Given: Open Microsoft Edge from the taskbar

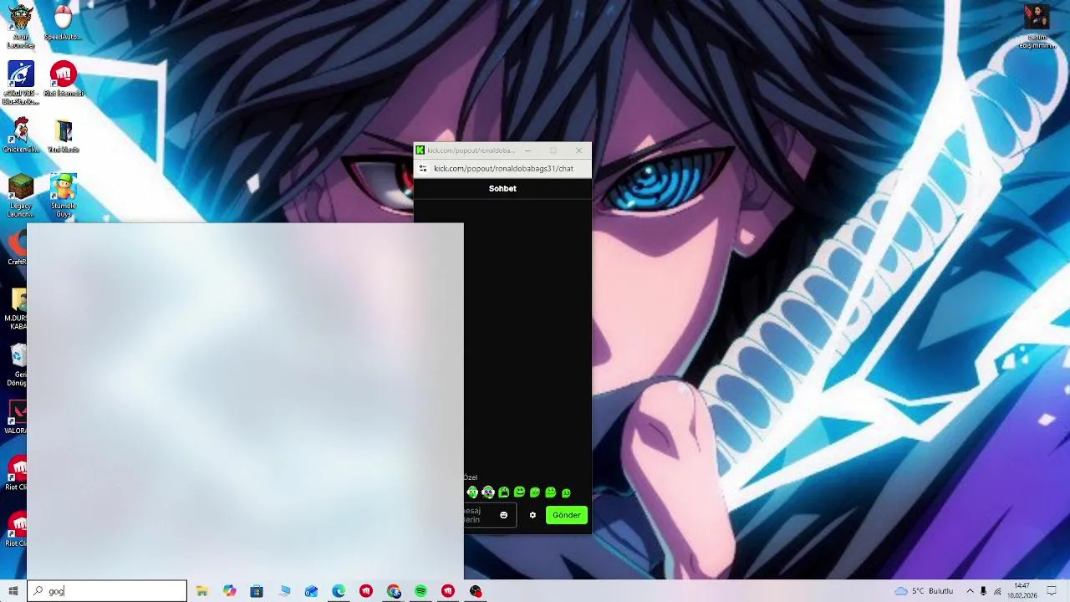Looking at the screenshot, I should (x=339, y=591).
